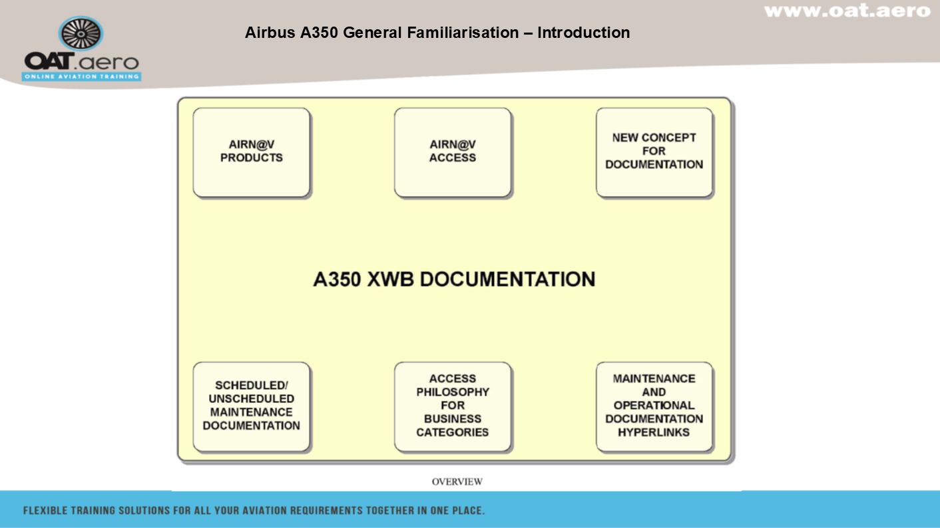This screenshot has height=528, width=940.
Task: Click the OAT.aero logo text
Action: point(81,63)
